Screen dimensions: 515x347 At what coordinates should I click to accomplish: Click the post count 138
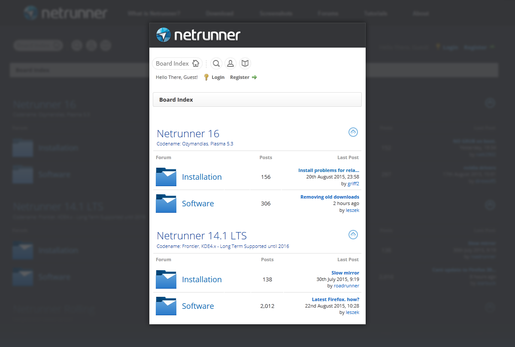(267, 279)
